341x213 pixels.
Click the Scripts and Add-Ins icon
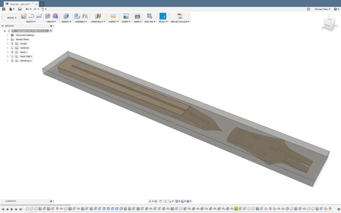(149, 16)
